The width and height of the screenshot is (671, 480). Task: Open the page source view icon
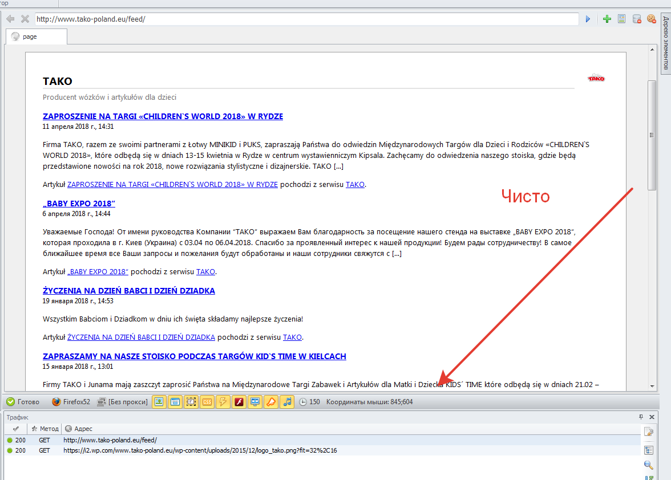pos(622,19)
